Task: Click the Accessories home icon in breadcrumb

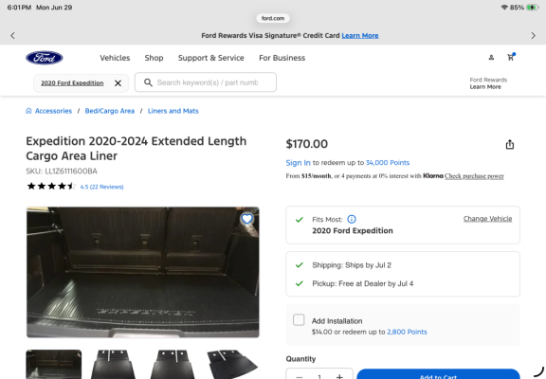Action: coord(28,111)
